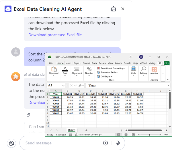172x153 pixels.
Task: Open the Automate ribbon tab
Action: [x=118, y=63]
